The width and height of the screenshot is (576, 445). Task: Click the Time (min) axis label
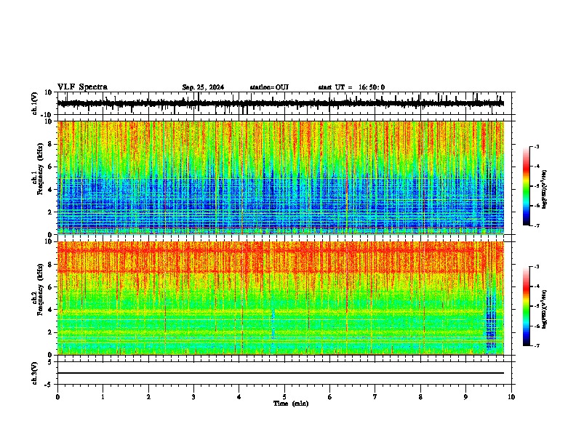point(291,404)
